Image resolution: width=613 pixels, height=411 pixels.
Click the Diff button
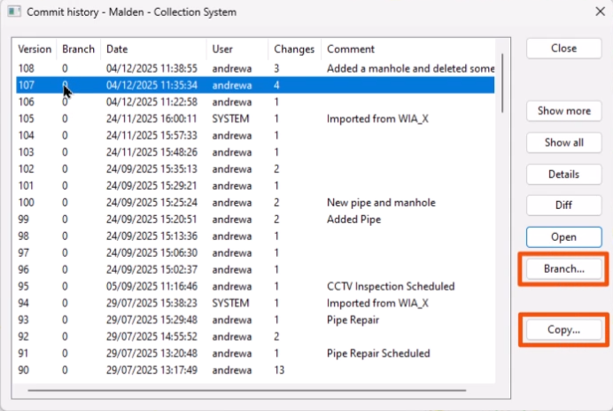coord(563,205)
